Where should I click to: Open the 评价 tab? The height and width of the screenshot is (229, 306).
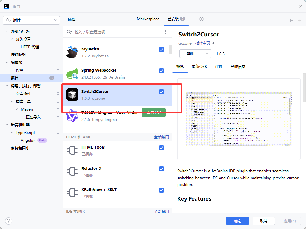coord(219,66)
